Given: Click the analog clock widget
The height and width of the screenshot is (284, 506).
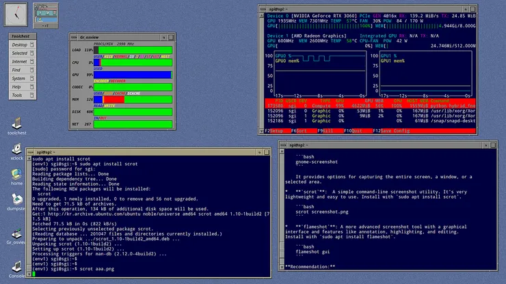Looking at the screenshot, I should [16, 14].
